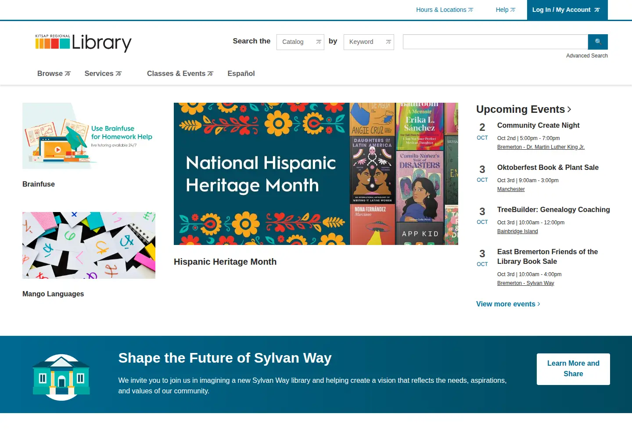Open the Advanced Search link
The width and height of the screenshot is (632, 439).
pos(587,56)
